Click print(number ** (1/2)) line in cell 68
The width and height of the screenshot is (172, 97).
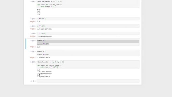click(49, 67)
